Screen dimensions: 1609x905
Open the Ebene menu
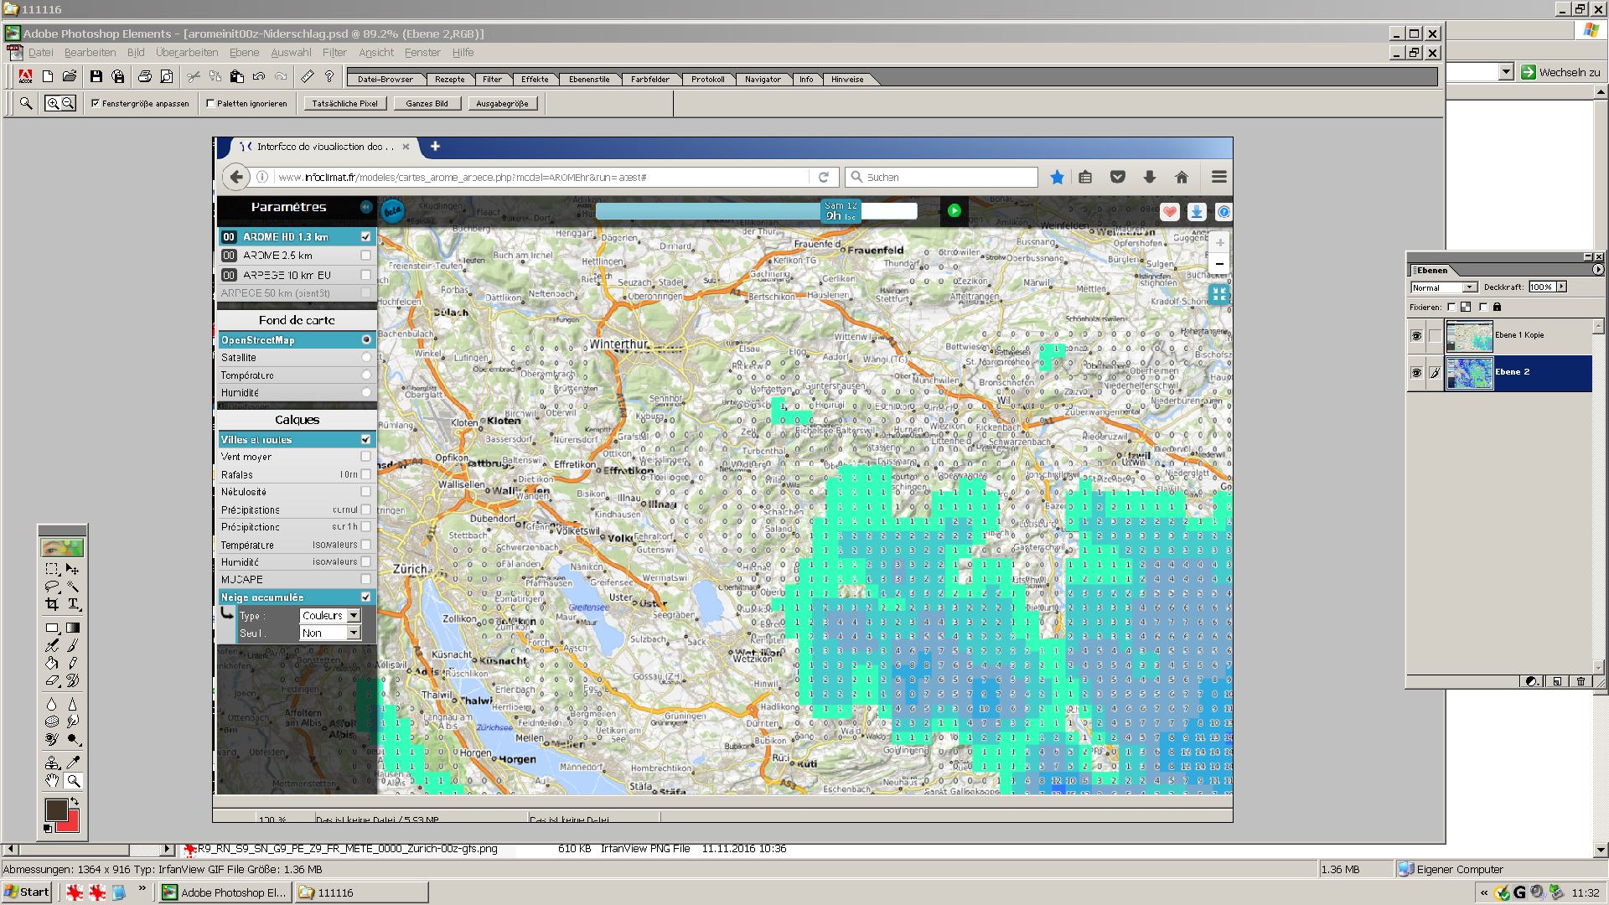244,52
